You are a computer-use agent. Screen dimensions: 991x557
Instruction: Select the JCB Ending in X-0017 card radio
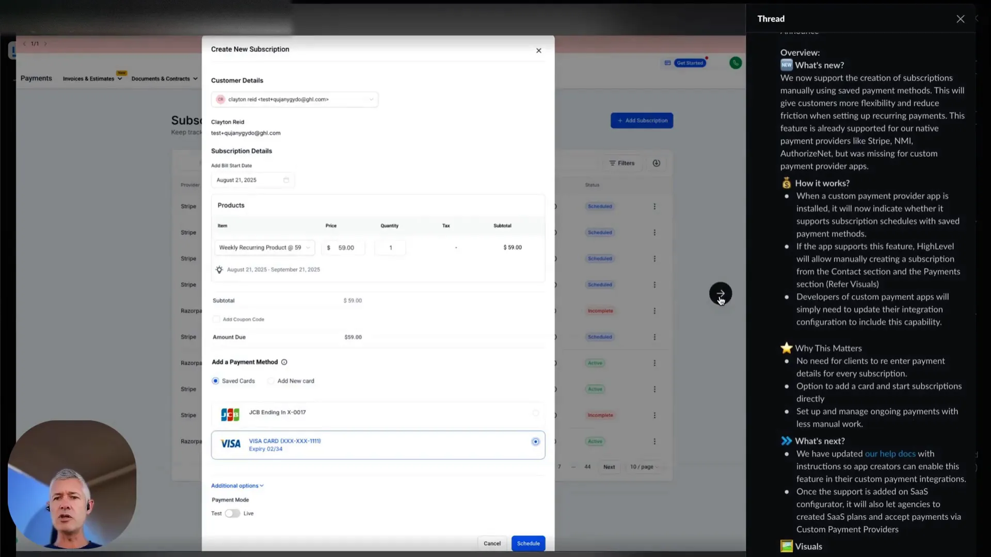coord(535,413)
